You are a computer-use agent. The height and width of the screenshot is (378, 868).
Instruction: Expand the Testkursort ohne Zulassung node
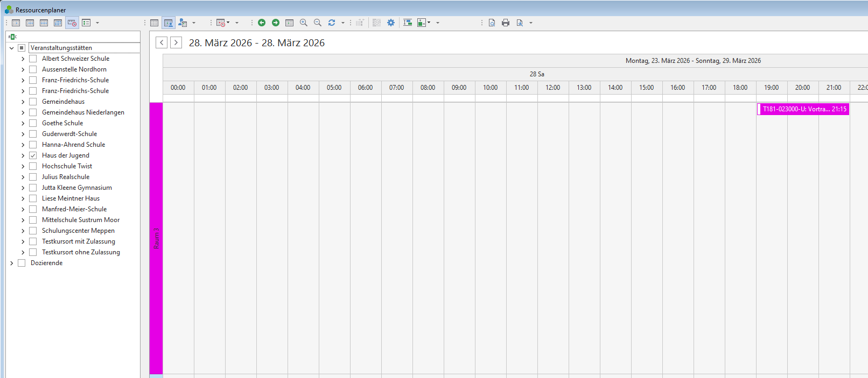[x=23, y=252]
